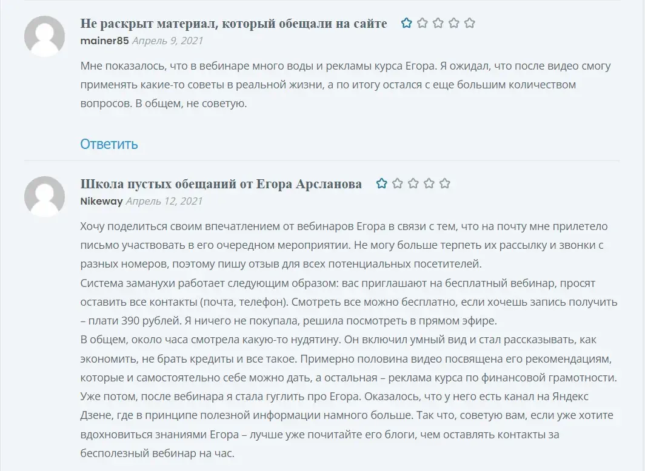The height and width of the screenshot is (471, 645).
Task: Click first star in mainer85 review rating
Action: click(406, 23)
